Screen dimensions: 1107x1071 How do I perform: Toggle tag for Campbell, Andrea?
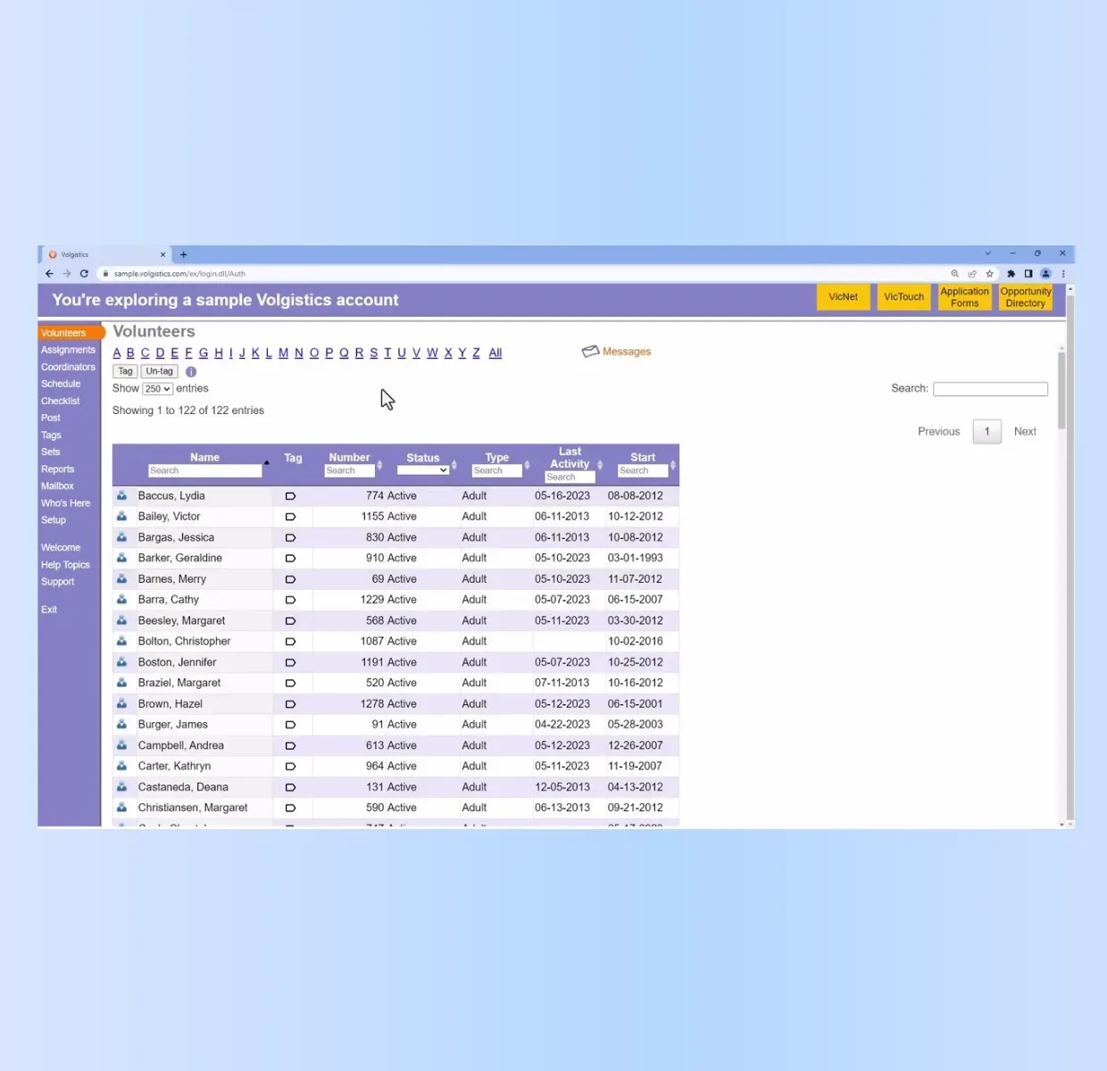pos(290,746)
